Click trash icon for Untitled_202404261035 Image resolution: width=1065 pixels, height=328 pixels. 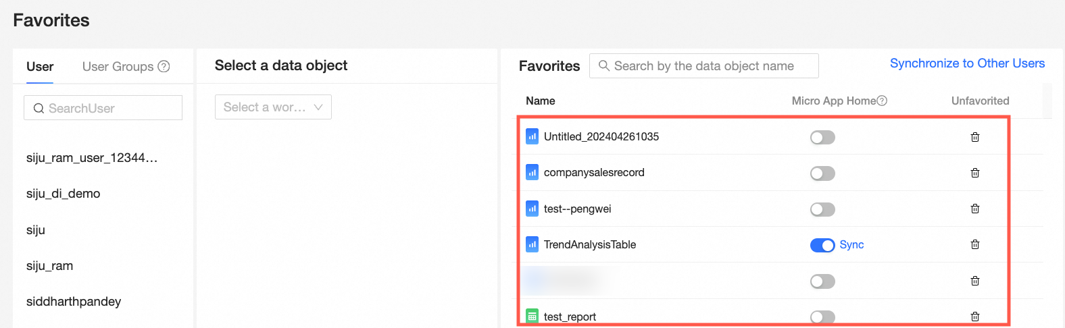(974, 137)
